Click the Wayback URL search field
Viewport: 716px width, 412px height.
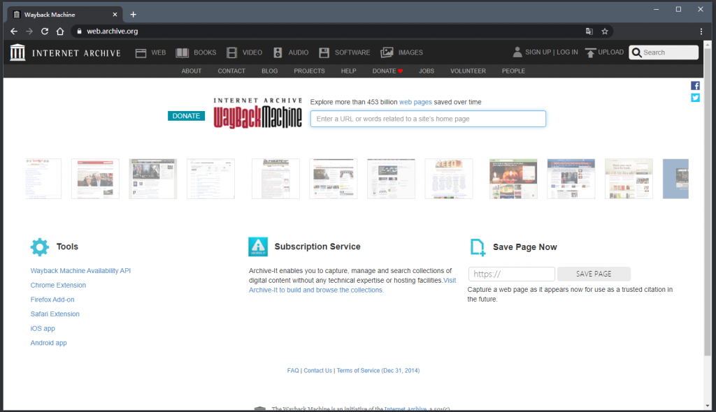[428, 119]
